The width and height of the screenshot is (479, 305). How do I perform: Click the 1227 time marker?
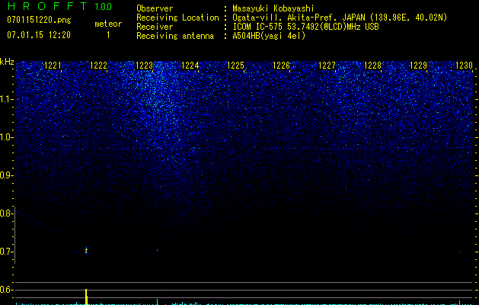327,66
